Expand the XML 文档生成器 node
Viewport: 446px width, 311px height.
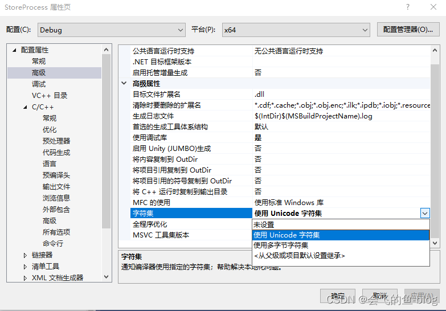coord(25,278)
